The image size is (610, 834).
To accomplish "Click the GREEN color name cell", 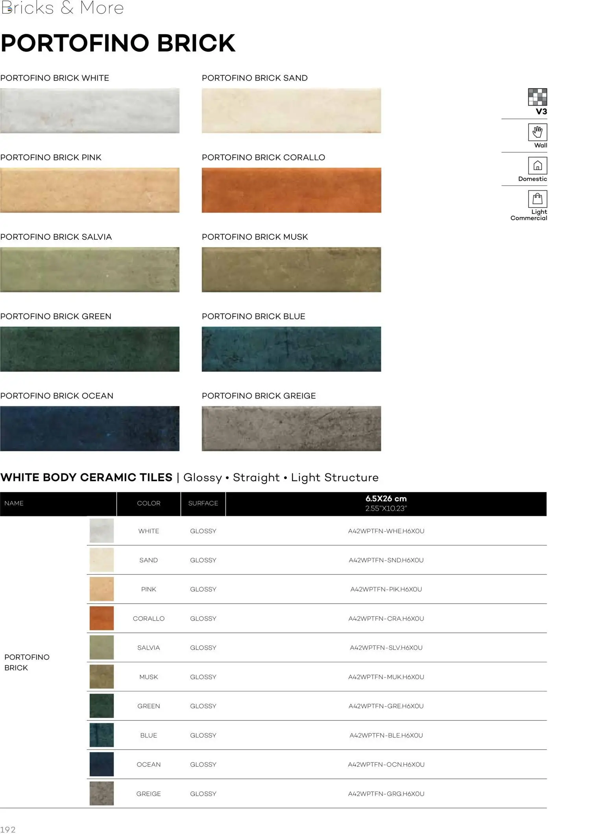I will tap(149, 706).
